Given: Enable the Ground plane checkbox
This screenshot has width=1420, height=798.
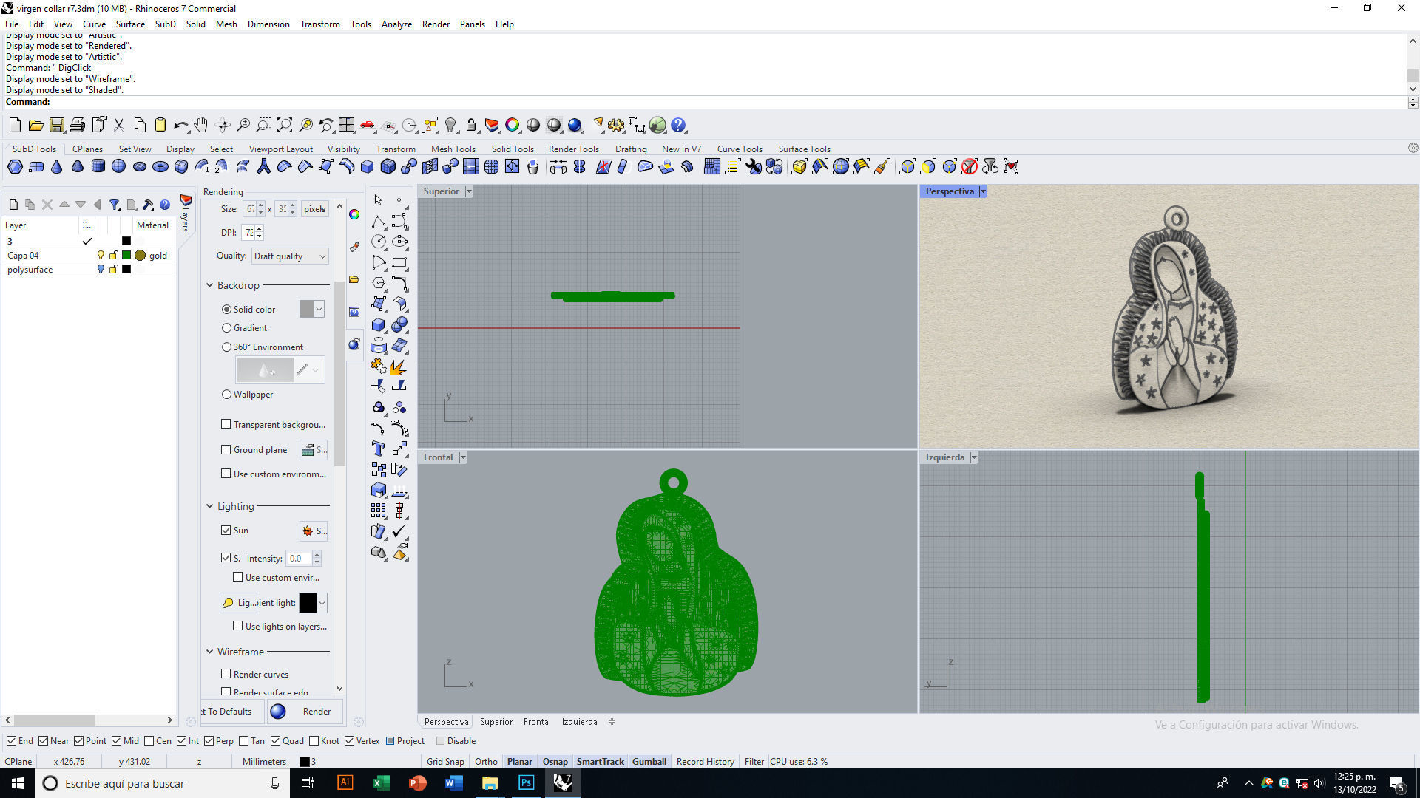Looking at the screenshot, I should point(226,449).
